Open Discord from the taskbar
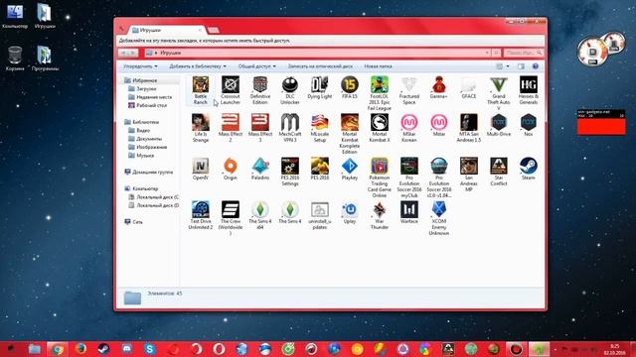Screen dimensions: 636x357 pyautogui.click(x=126, y=349)
